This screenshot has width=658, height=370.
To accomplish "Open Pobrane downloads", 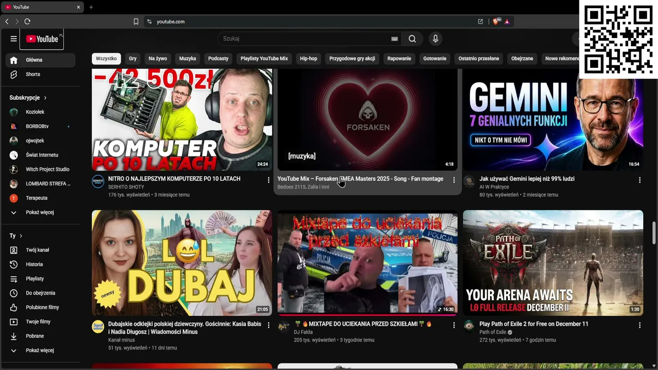I will [41, 337].
